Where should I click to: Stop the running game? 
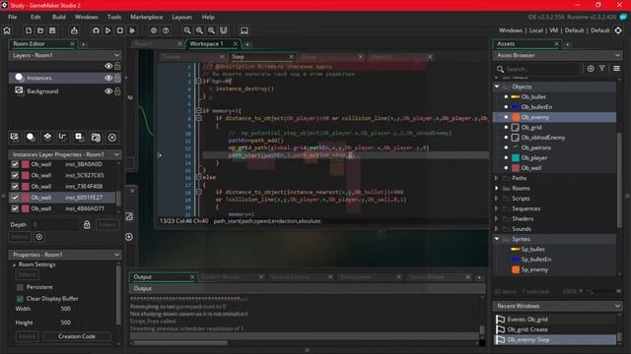point(120,30)
